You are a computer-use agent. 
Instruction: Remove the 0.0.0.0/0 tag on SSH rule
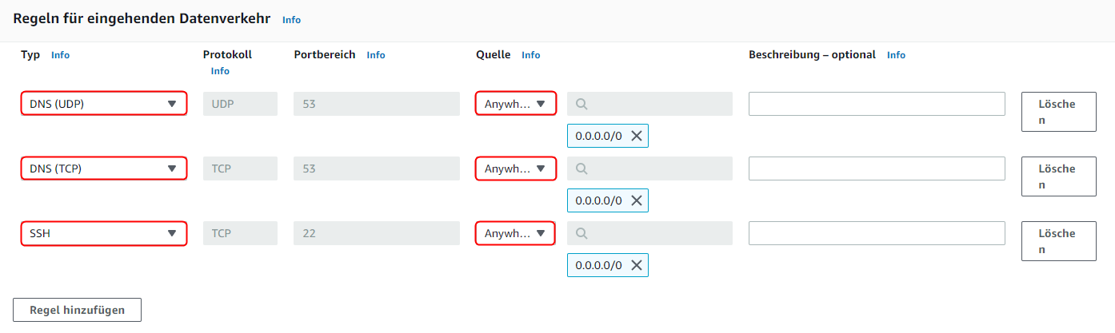coord(637,266)
